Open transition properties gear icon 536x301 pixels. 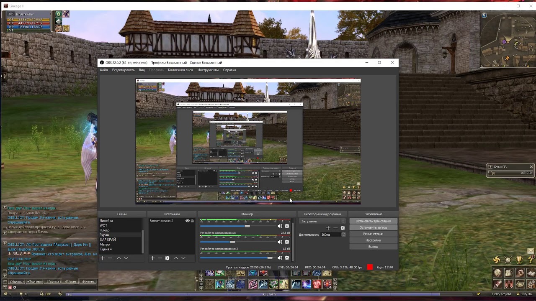pos(343,228)
